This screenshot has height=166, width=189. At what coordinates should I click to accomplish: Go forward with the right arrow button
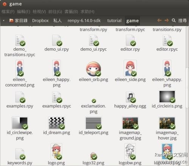coord(167,20)
